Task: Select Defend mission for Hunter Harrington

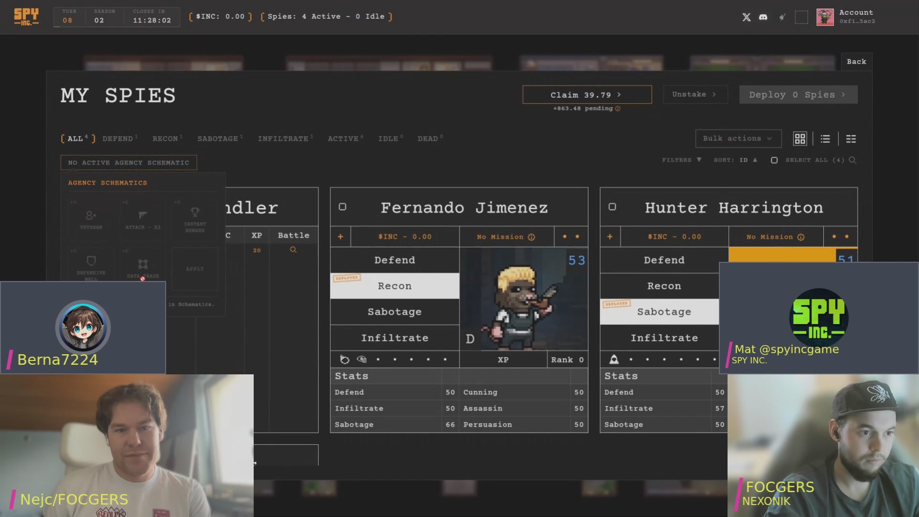Action: [x=664, y=260]
